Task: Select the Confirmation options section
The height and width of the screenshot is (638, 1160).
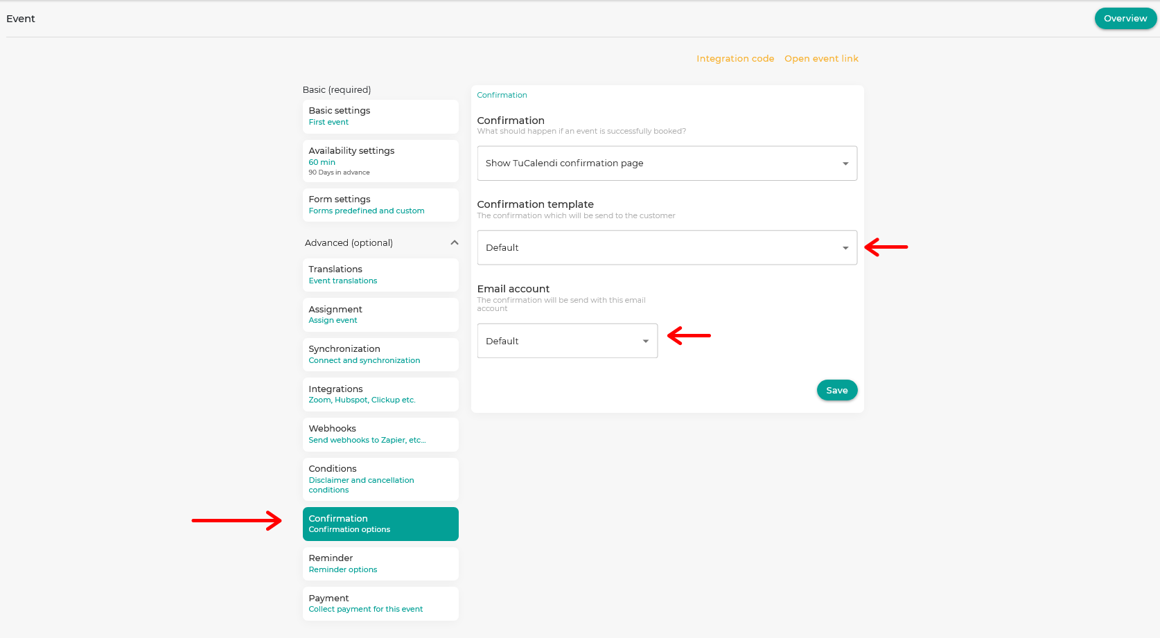Action: point(380,523)
